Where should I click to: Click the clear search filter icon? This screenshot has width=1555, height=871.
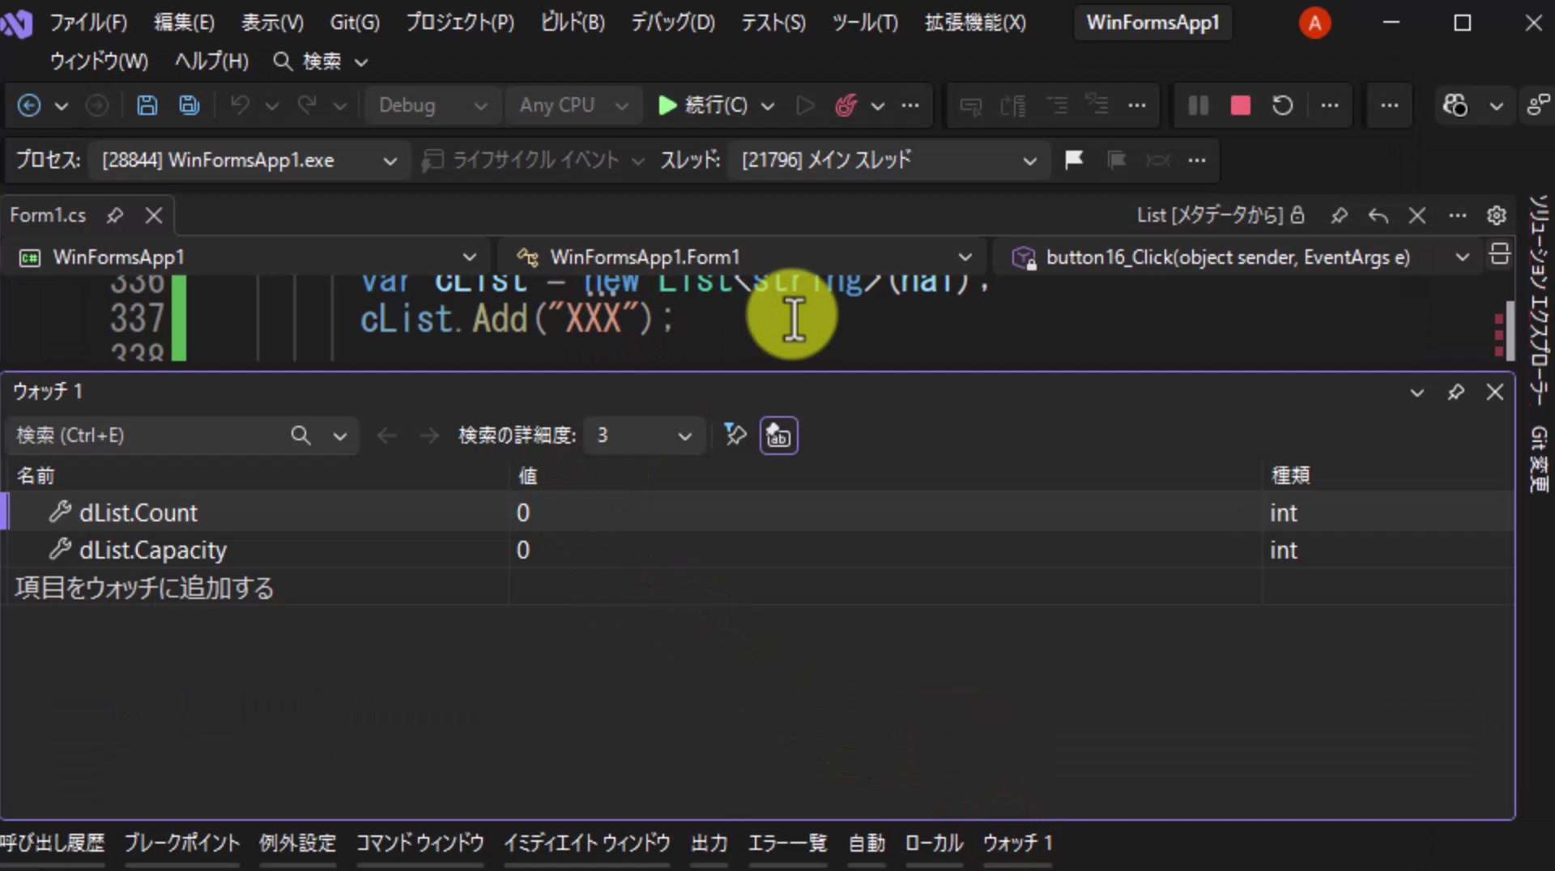[x=735, y=435]
